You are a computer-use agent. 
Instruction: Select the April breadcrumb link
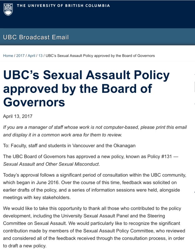pos(32,56)
